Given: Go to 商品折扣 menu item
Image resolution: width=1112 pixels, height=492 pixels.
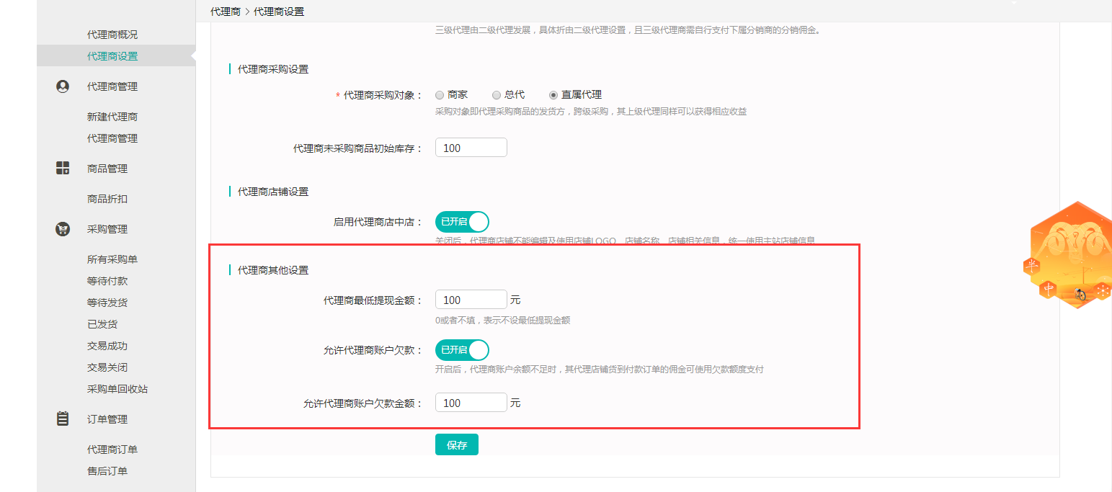Looking at the screenshot, I should (x=107, y=199).
